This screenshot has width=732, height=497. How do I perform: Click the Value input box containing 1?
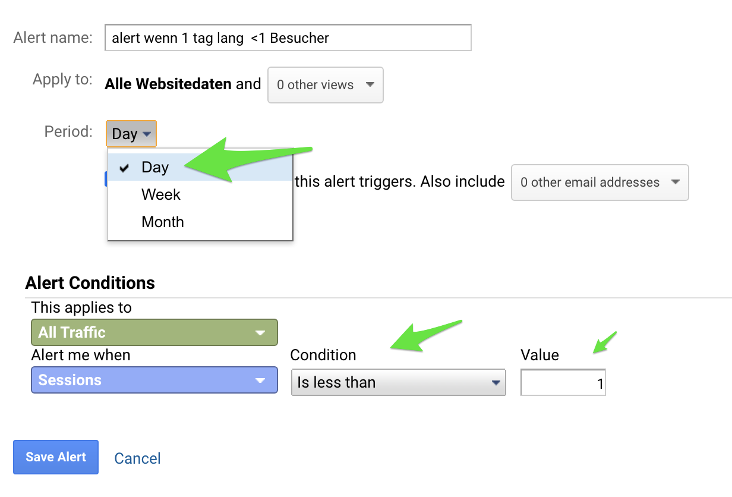point(563,383)
